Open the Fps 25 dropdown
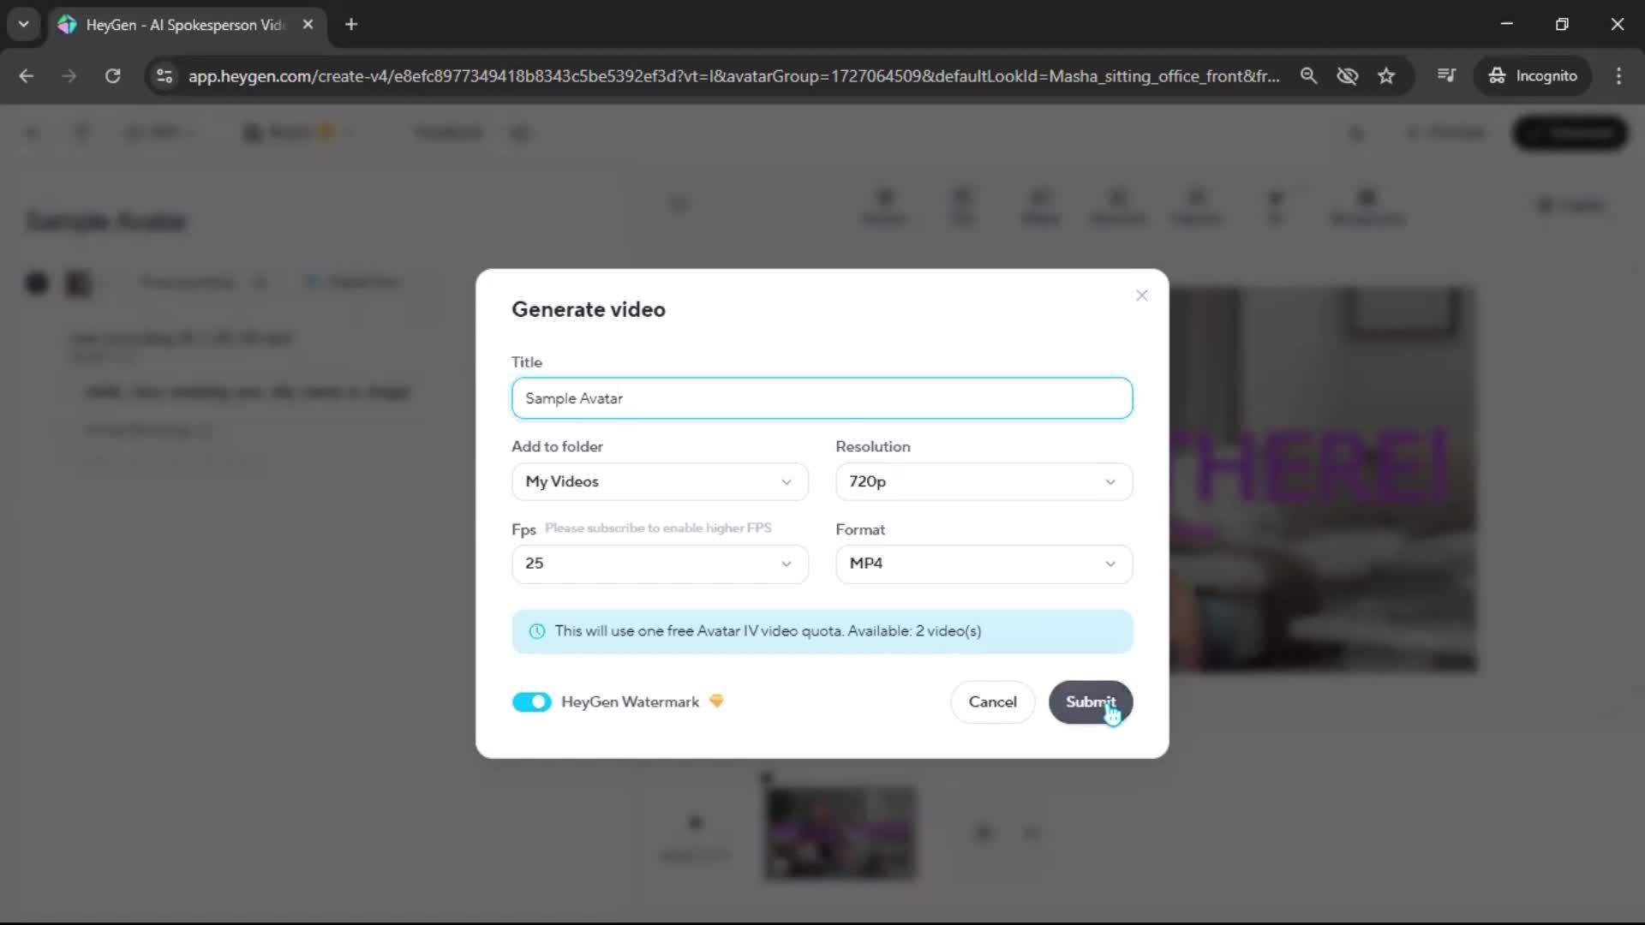Image resolution: width=1645 pixels, height=925 pixels. 659,564
